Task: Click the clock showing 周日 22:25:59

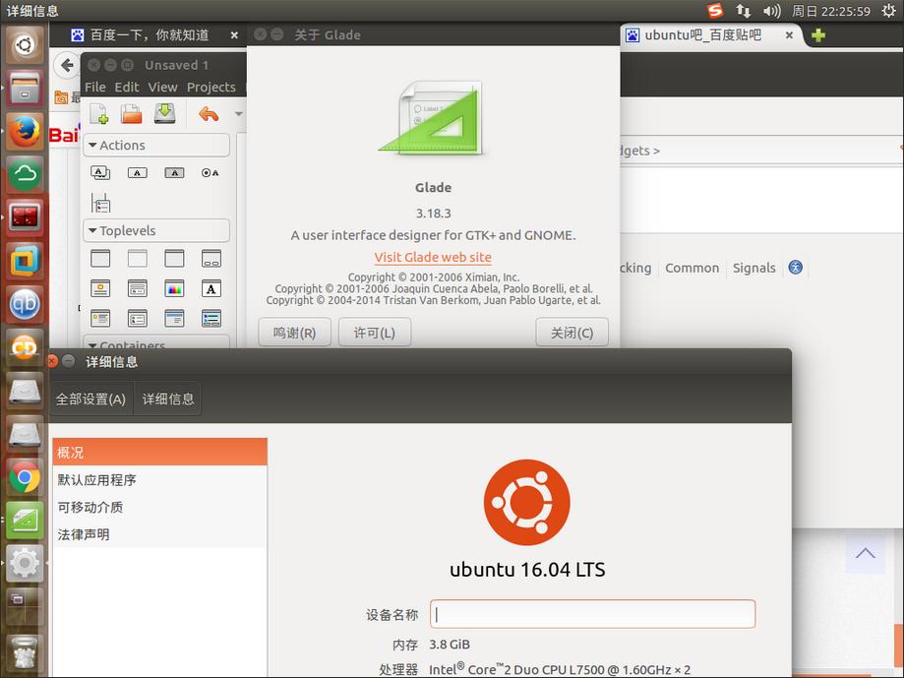Action: (831, 11)
